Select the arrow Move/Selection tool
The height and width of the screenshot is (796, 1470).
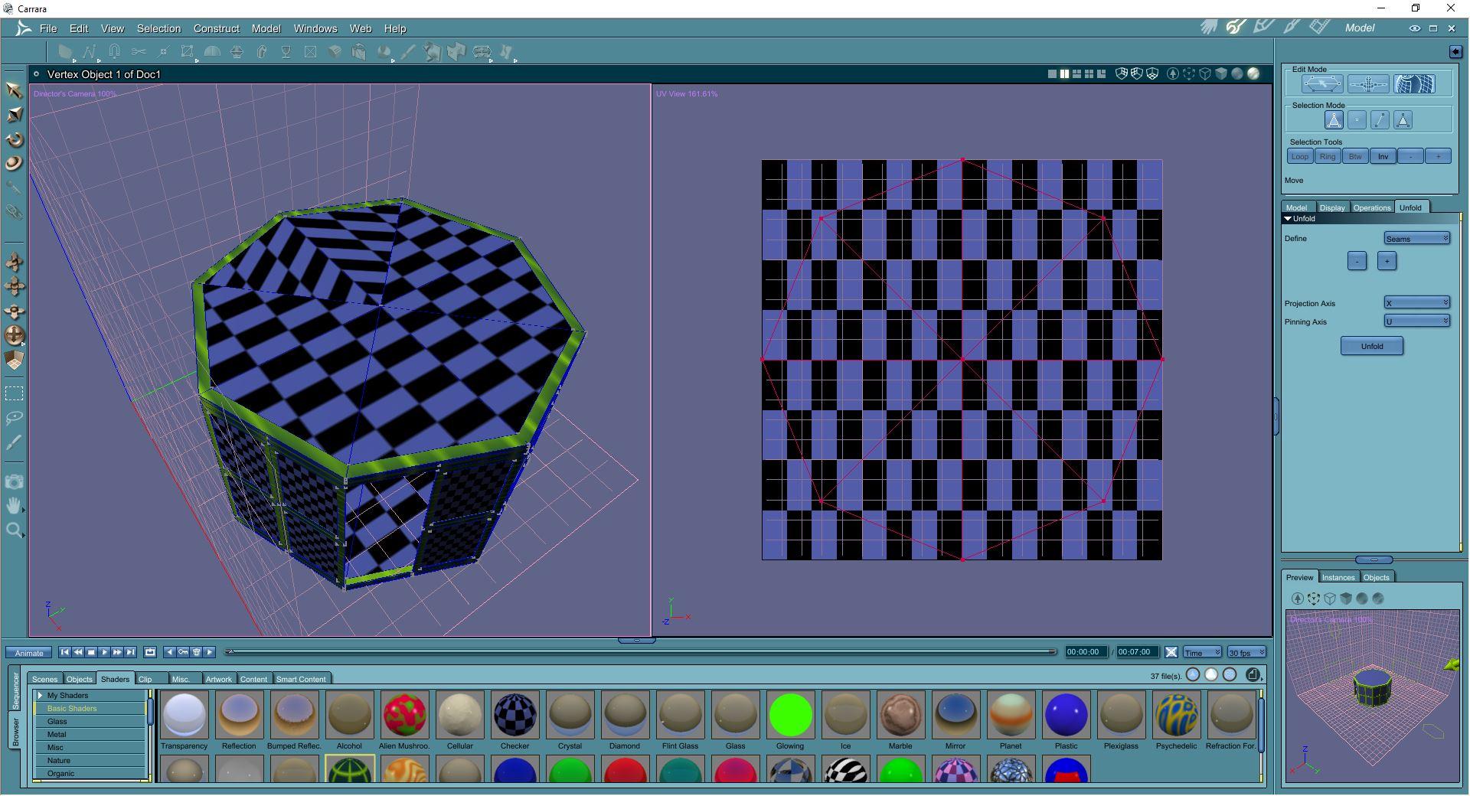click(x=14, y=90)
